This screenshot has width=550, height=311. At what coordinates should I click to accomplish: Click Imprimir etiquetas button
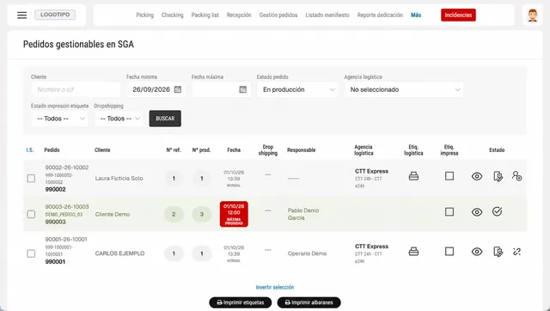pos(241,302)
